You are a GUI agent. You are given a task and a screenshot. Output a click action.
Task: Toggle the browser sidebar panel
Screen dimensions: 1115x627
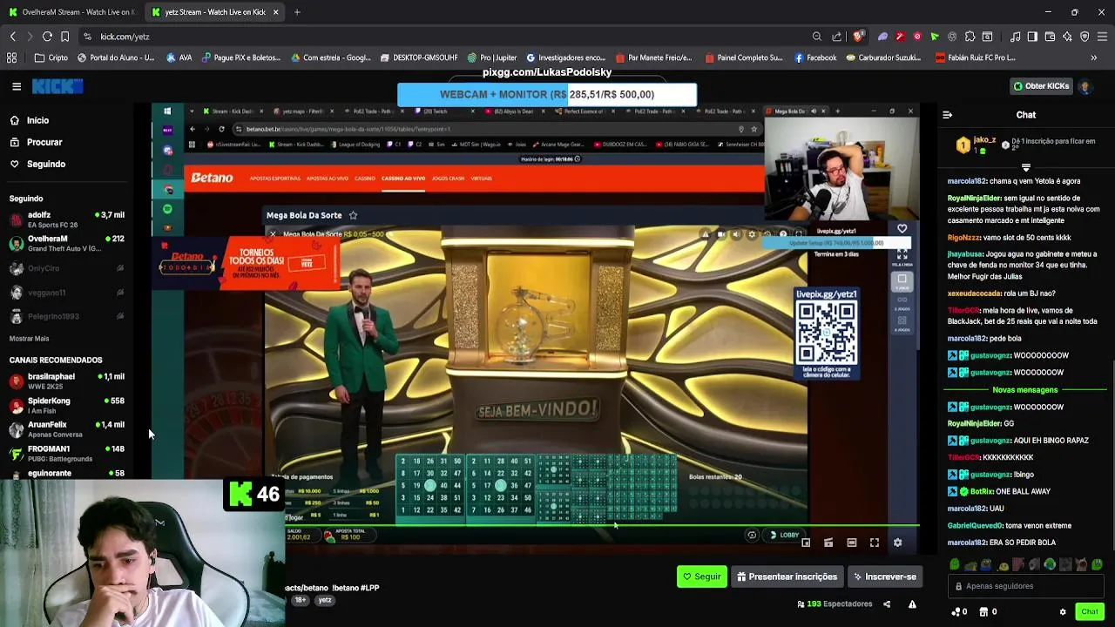tap(1032, 37)
